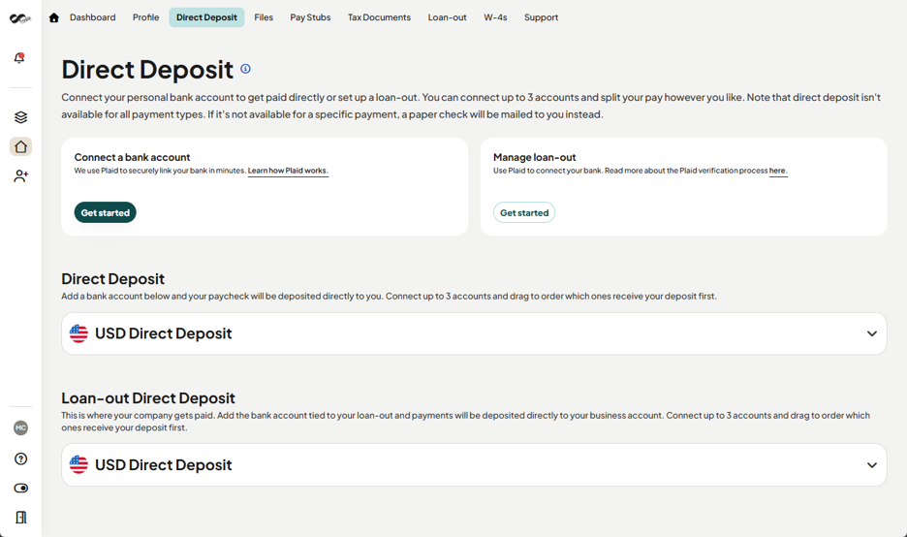Image resolution: width=907 pixels, height=537 pixels.
Task: Open the Profile tab
Action: [x=145, y=17]
